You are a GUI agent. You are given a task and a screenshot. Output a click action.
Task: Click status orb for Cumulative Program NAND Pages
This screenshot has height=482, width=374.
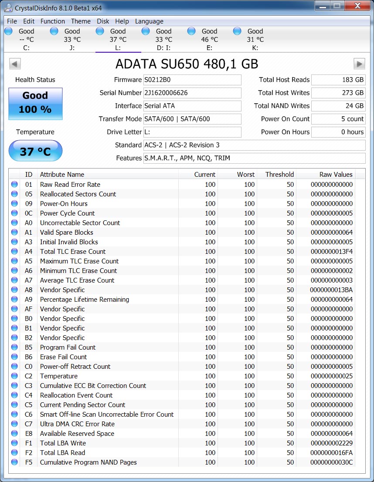(x=14, y=462)
